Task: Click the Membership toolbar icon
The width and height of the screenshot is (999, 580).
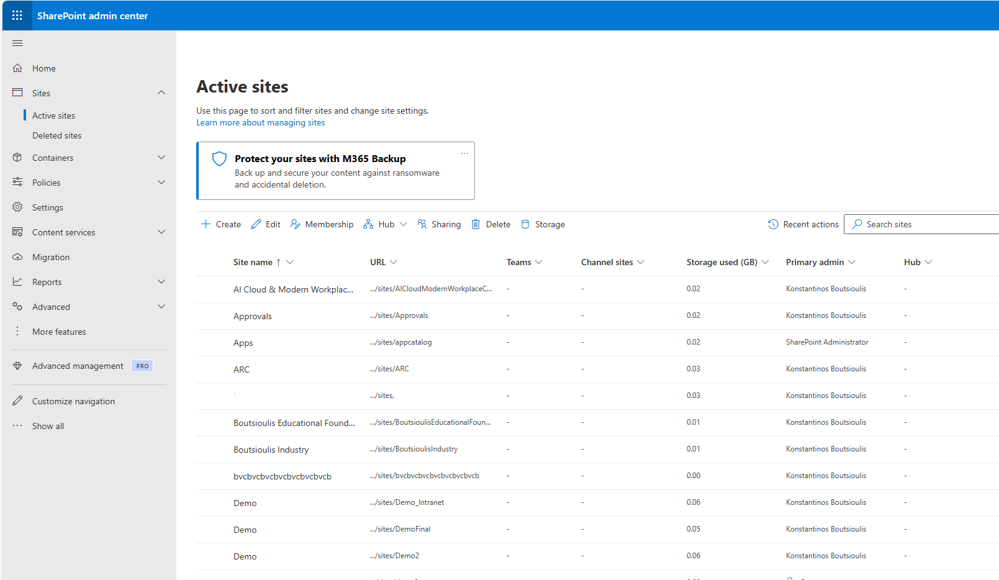Action: [x=296, y=224]
